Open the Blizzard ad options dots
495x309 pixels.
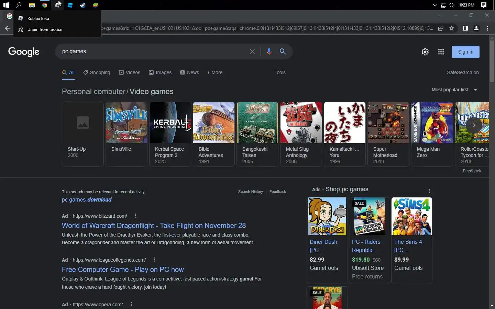tap(135, 216)
